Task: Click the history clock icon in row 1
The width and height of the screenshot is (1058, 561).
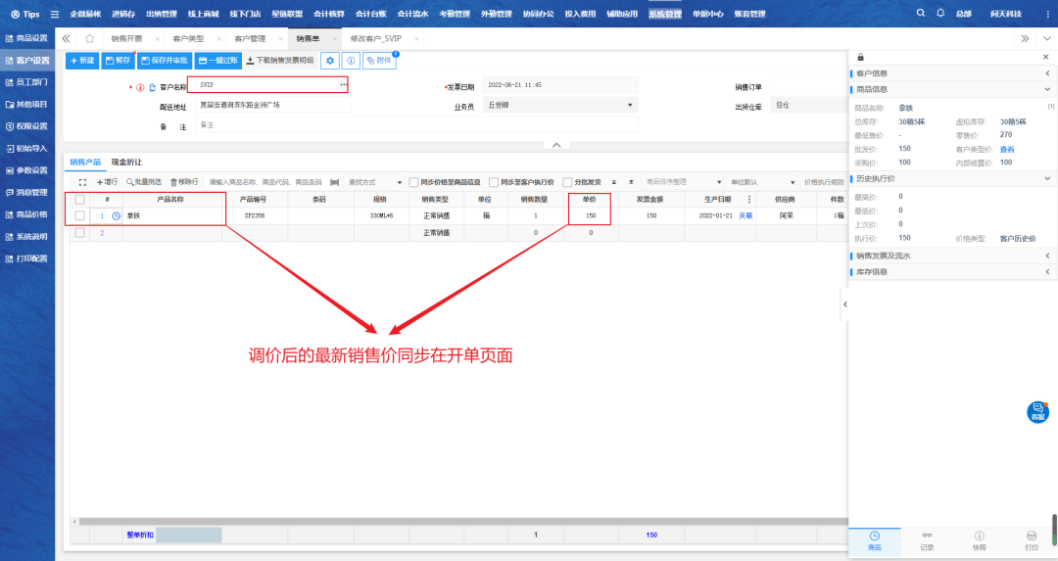Action: [117, 215]
